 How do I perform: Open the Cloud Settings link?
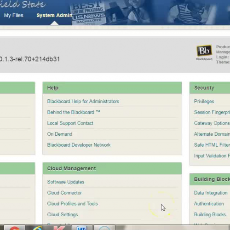[63, 214]
